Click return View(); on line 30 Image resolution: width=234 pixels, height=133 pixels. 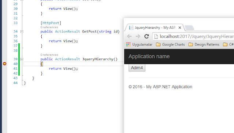point(63,9)
